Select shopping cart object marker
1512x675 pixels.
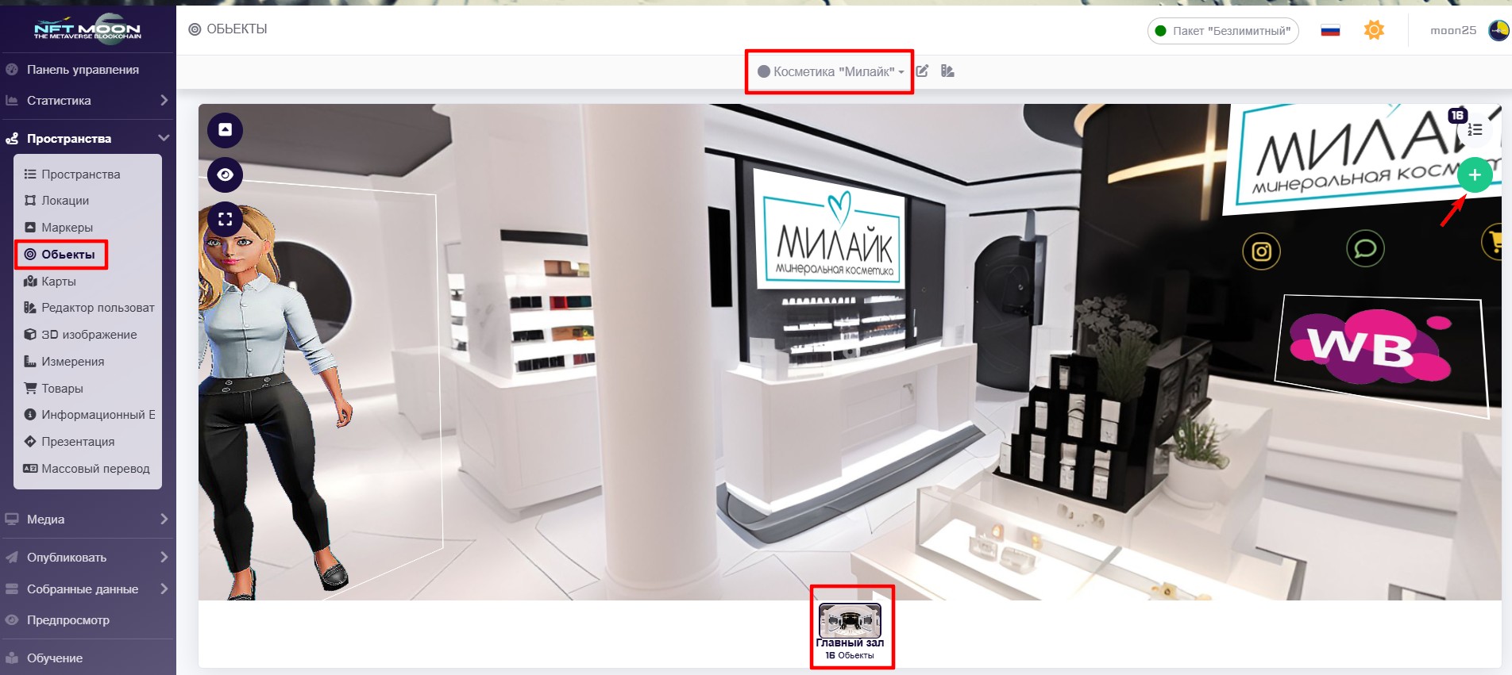click(1494, 241)
